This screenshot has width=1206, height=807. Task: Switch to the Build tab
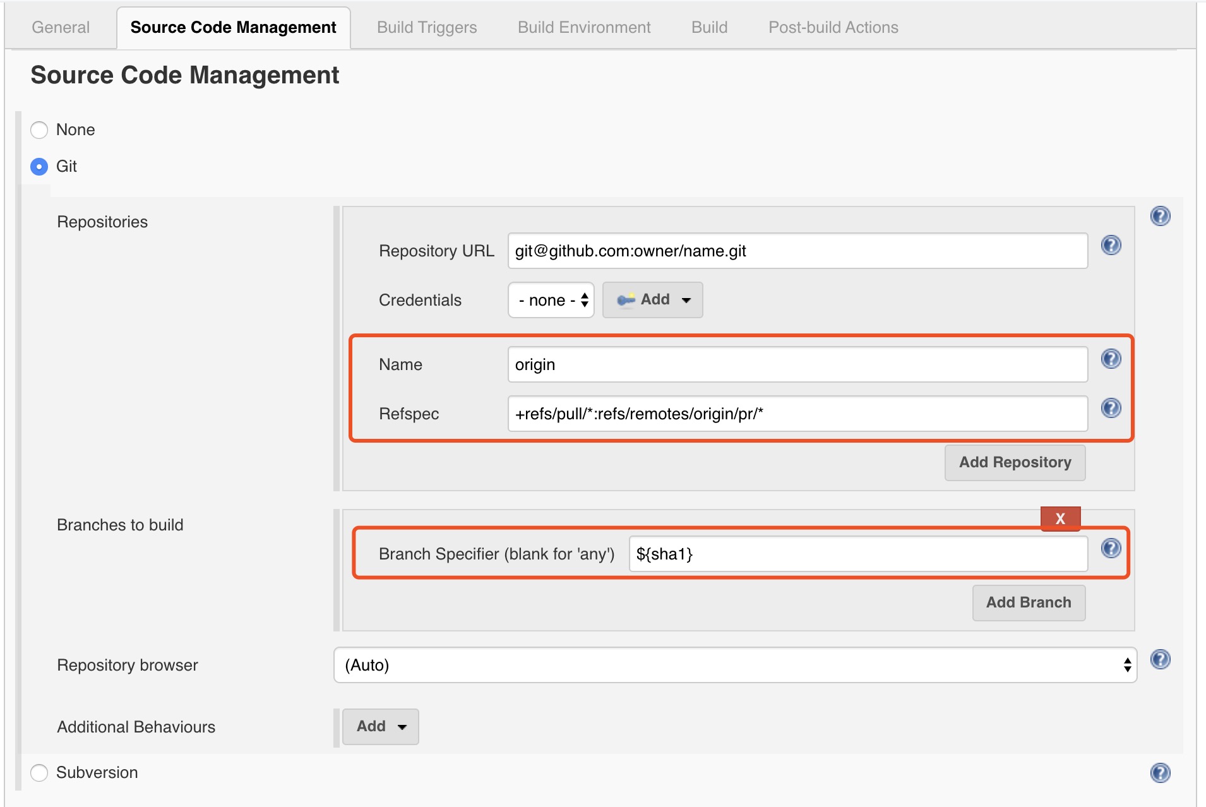click(x=709, y=27)
